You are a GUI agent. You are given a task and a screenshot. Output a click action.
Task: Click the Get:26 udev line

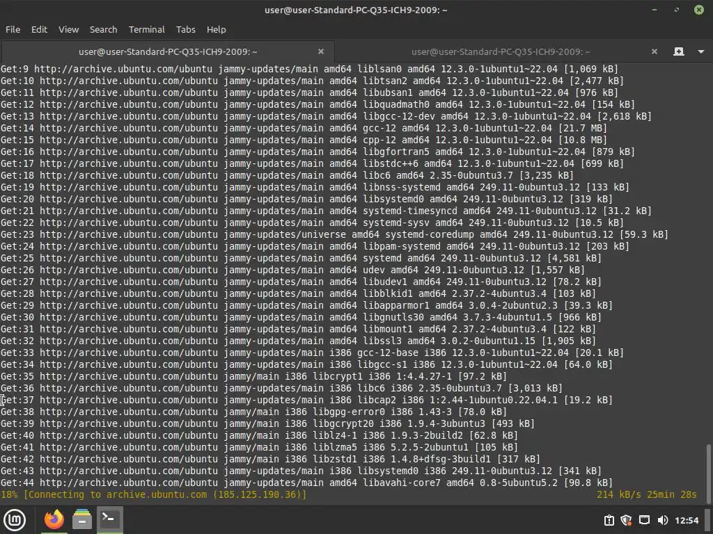click(x=292, y=270)
